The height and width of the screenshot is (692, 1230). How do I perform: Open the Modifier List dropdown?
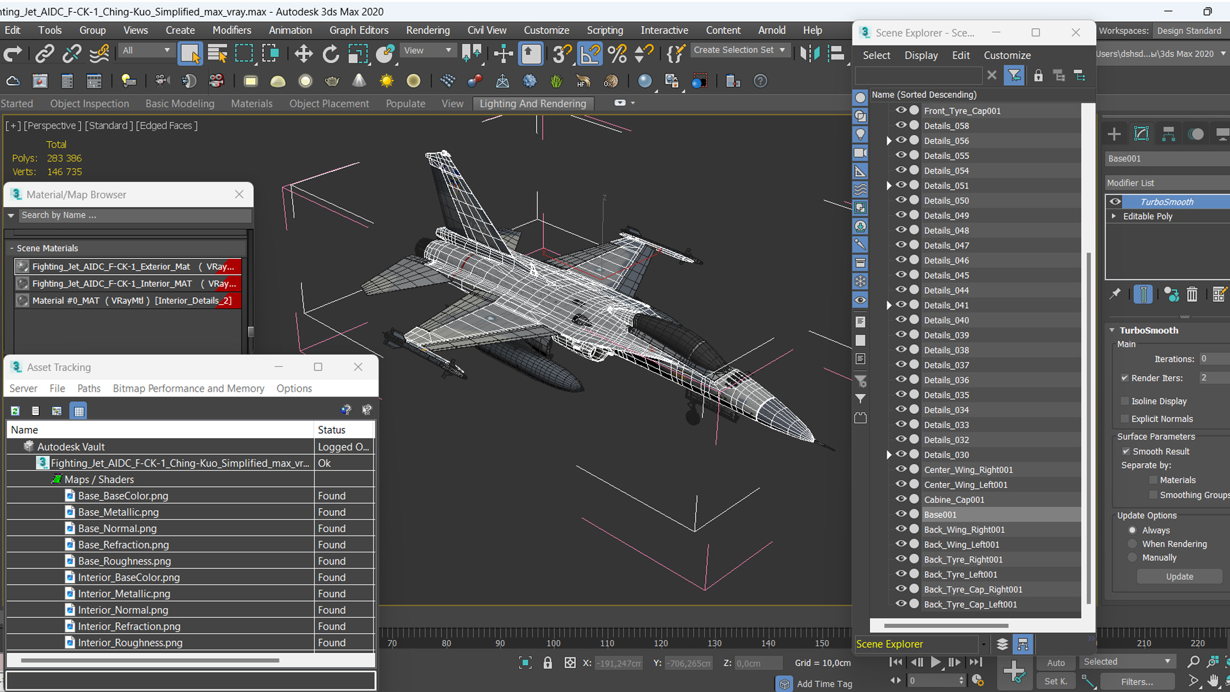1167,183
